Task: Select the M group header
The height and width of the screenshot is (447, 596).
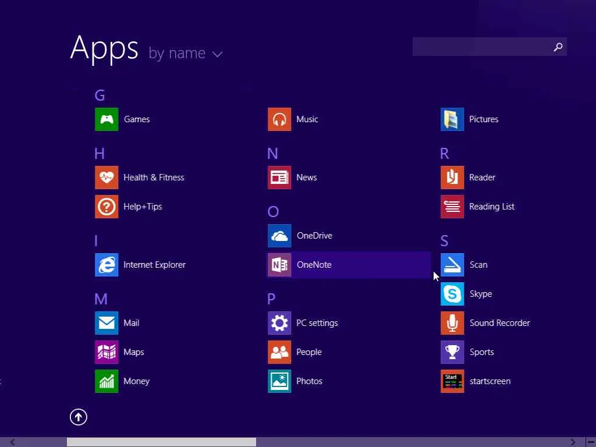Action: pos(101,299)
